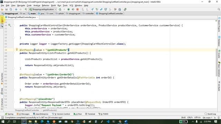Open the Messages tool window button

(23, 114)
